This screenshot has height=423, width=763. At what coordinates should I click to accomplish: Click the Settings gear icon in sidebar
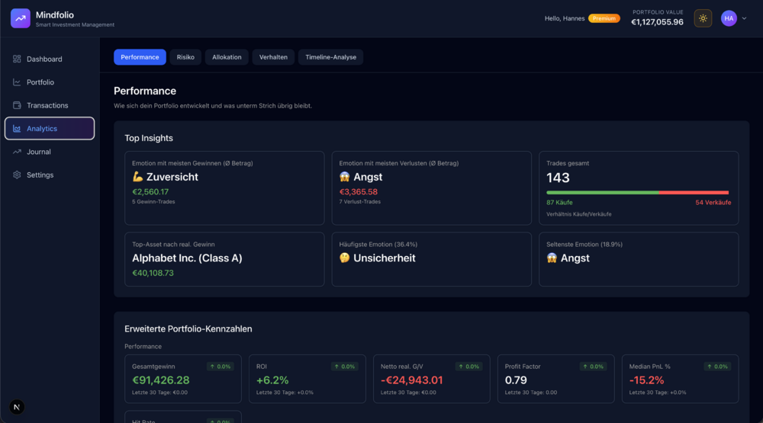click(x=17, y=175)
